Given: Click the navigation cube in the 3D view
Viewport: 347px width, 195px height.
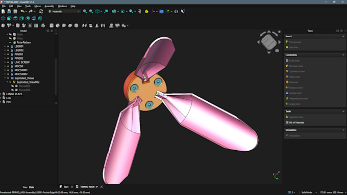Looking at the screenshot, I should pos(268,42).
